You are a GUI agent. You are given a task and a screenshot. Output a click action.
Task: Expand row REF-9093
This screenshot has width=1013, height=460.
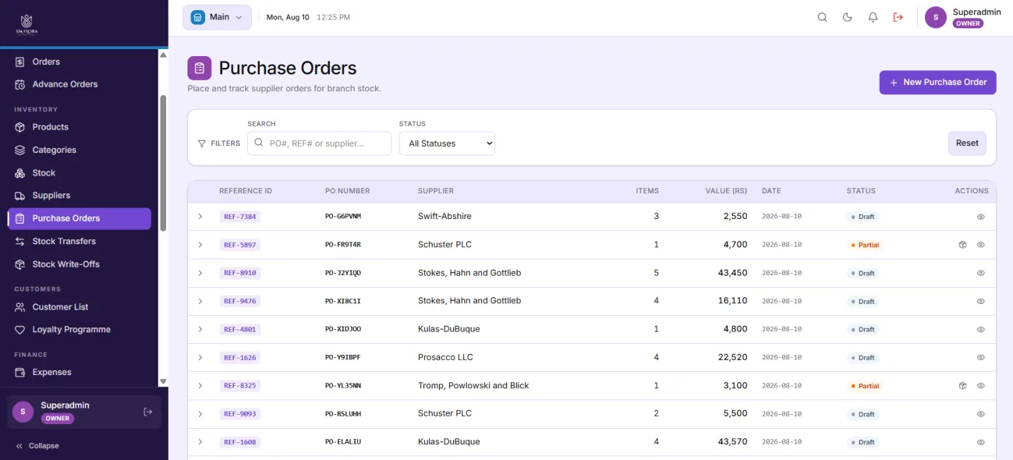click(x=200, y=414)
